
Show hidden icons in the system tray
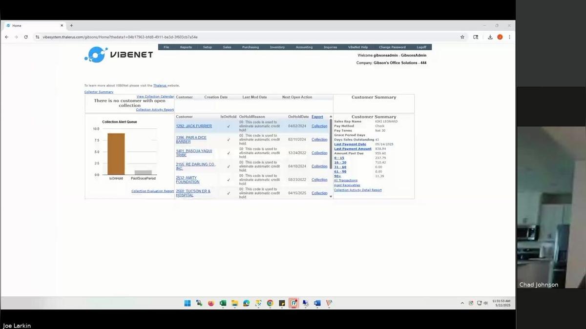[462, 303]
